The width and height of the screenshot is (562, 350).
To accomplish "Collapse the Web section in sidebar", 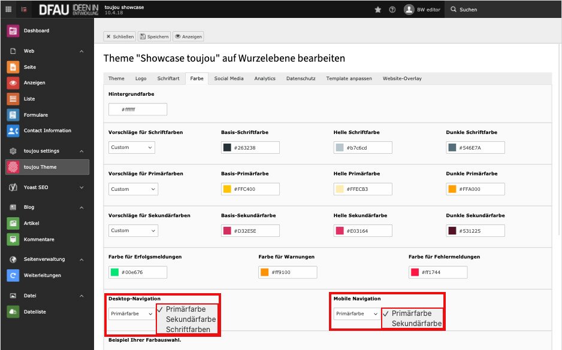I will pos(81,51).
